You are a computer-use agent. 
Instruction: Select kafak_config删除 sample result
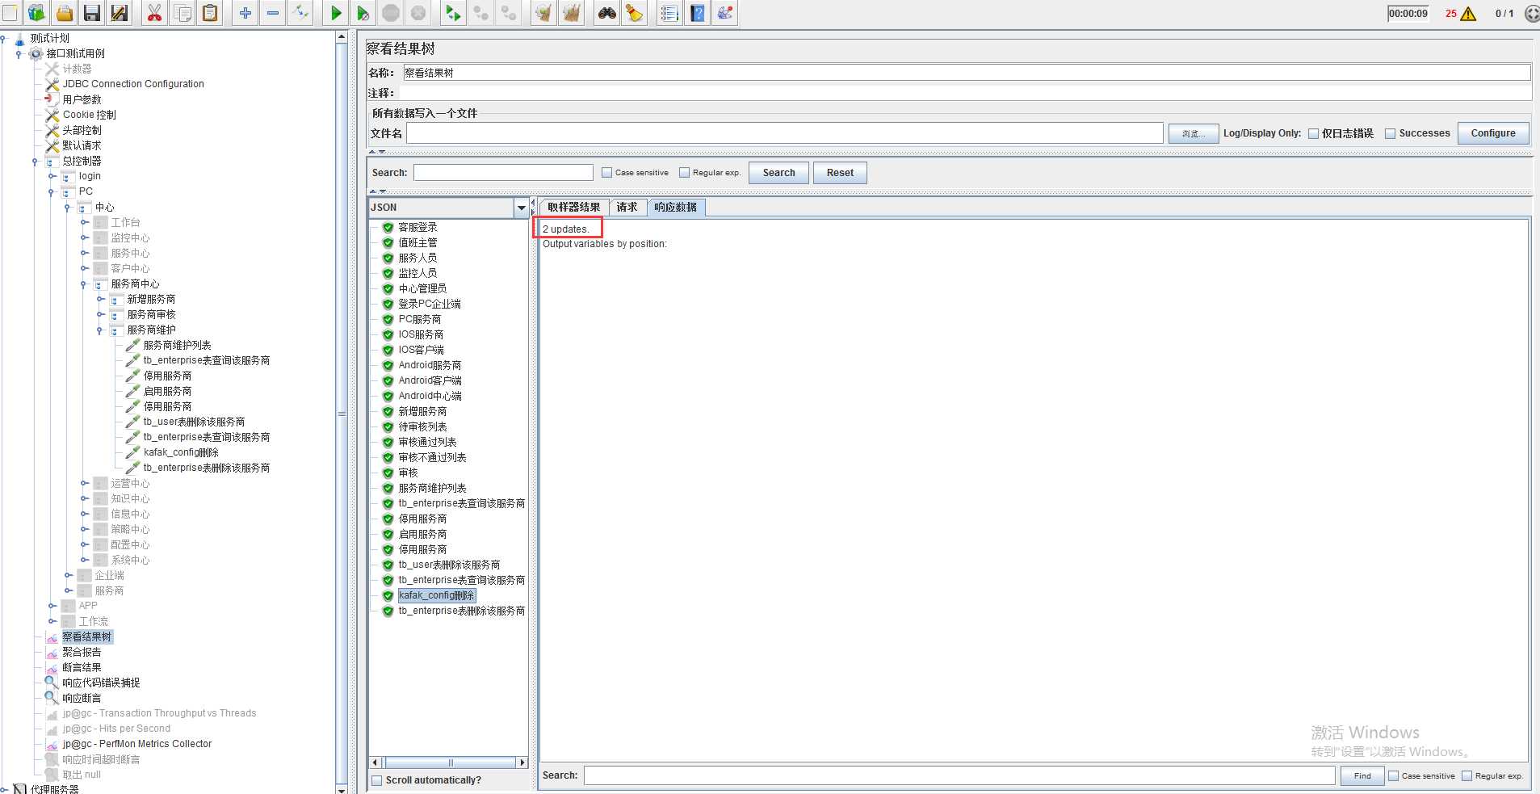(436, 595)
